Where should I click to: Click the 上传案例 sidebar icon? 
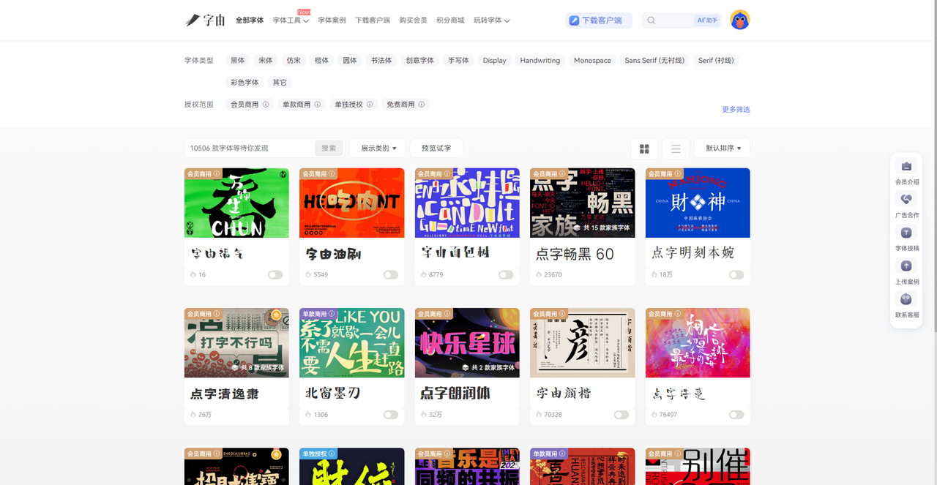(x=906, y=266)
